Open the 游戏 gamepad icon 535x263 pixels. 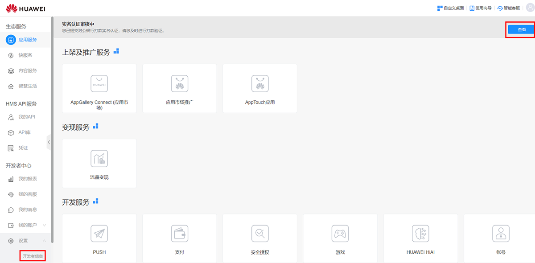(x=340, y=233)
